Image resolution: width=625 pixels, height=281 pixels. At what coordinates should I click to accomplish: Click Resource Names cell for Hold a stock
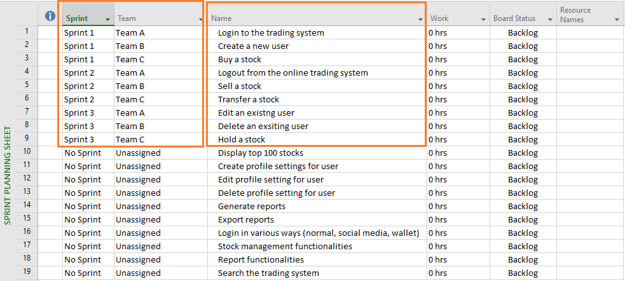tap(590, 139)
